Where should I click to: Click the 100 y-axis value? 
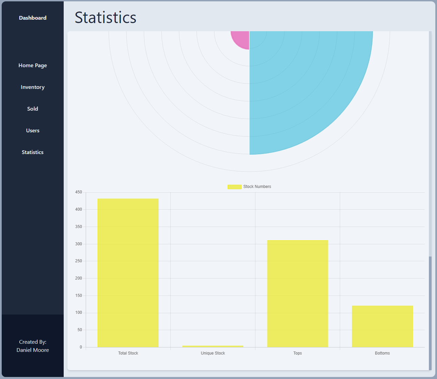tap(79, 312)
